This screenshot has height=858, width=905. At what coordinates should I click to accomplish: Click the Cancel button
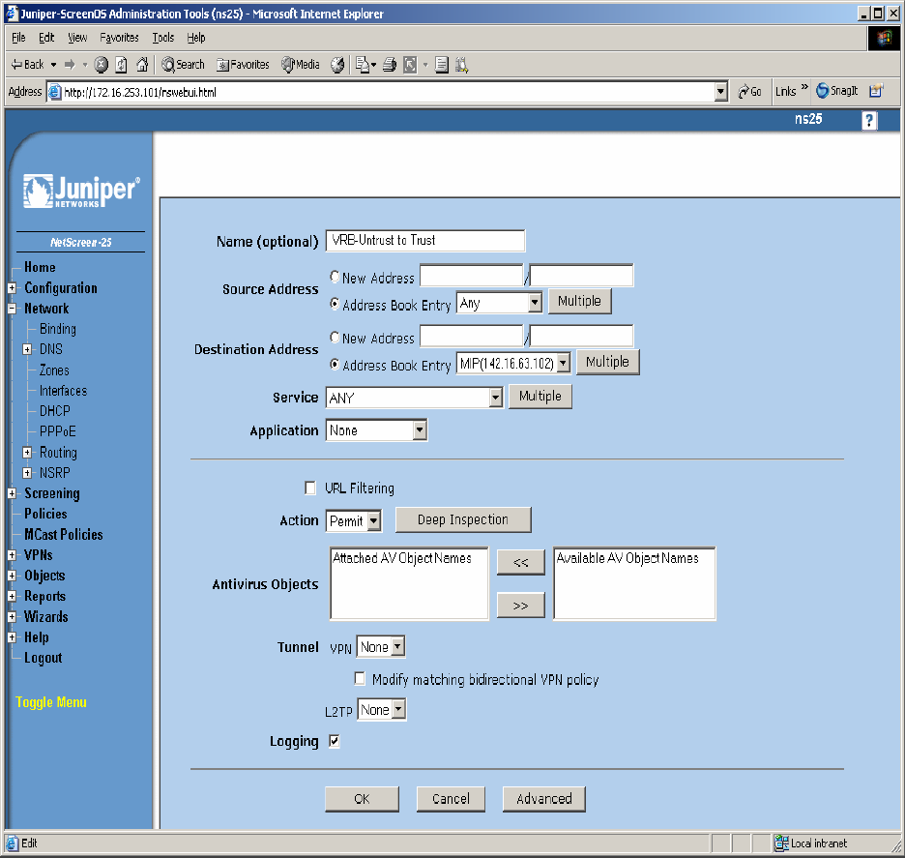[451, 799]
